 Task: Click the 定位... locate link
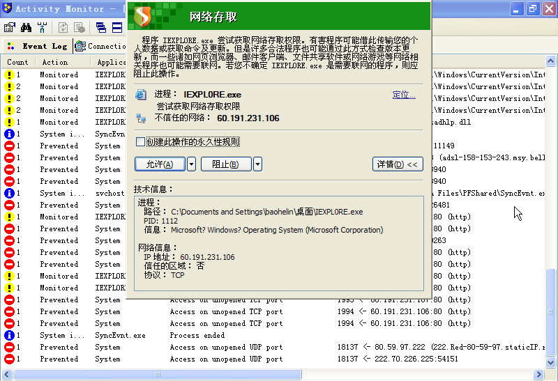click(404, 95)
